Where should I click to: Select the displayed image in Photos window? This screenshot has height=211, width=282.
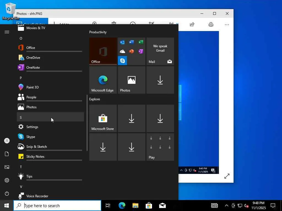pos(199,102)
